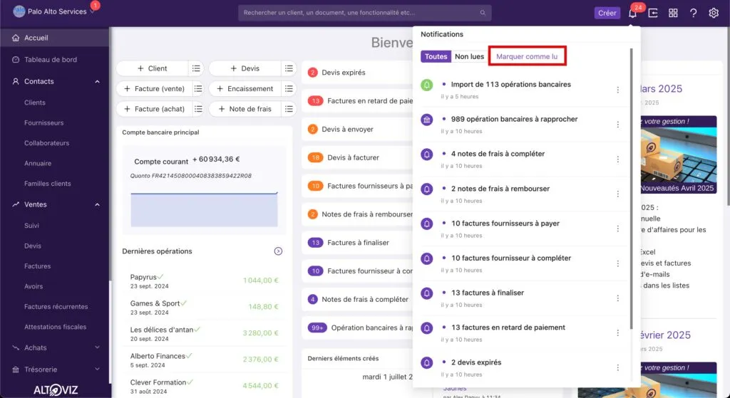
Task: Click the help question mark icon
Action: [x=693, y=13]
